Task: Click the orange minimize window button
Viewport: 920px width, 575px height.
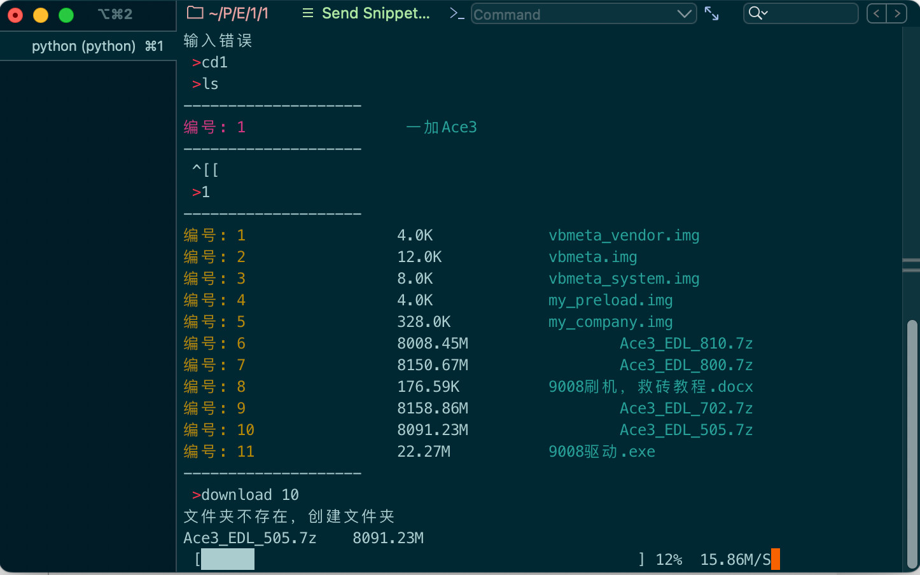Action: 41,15
